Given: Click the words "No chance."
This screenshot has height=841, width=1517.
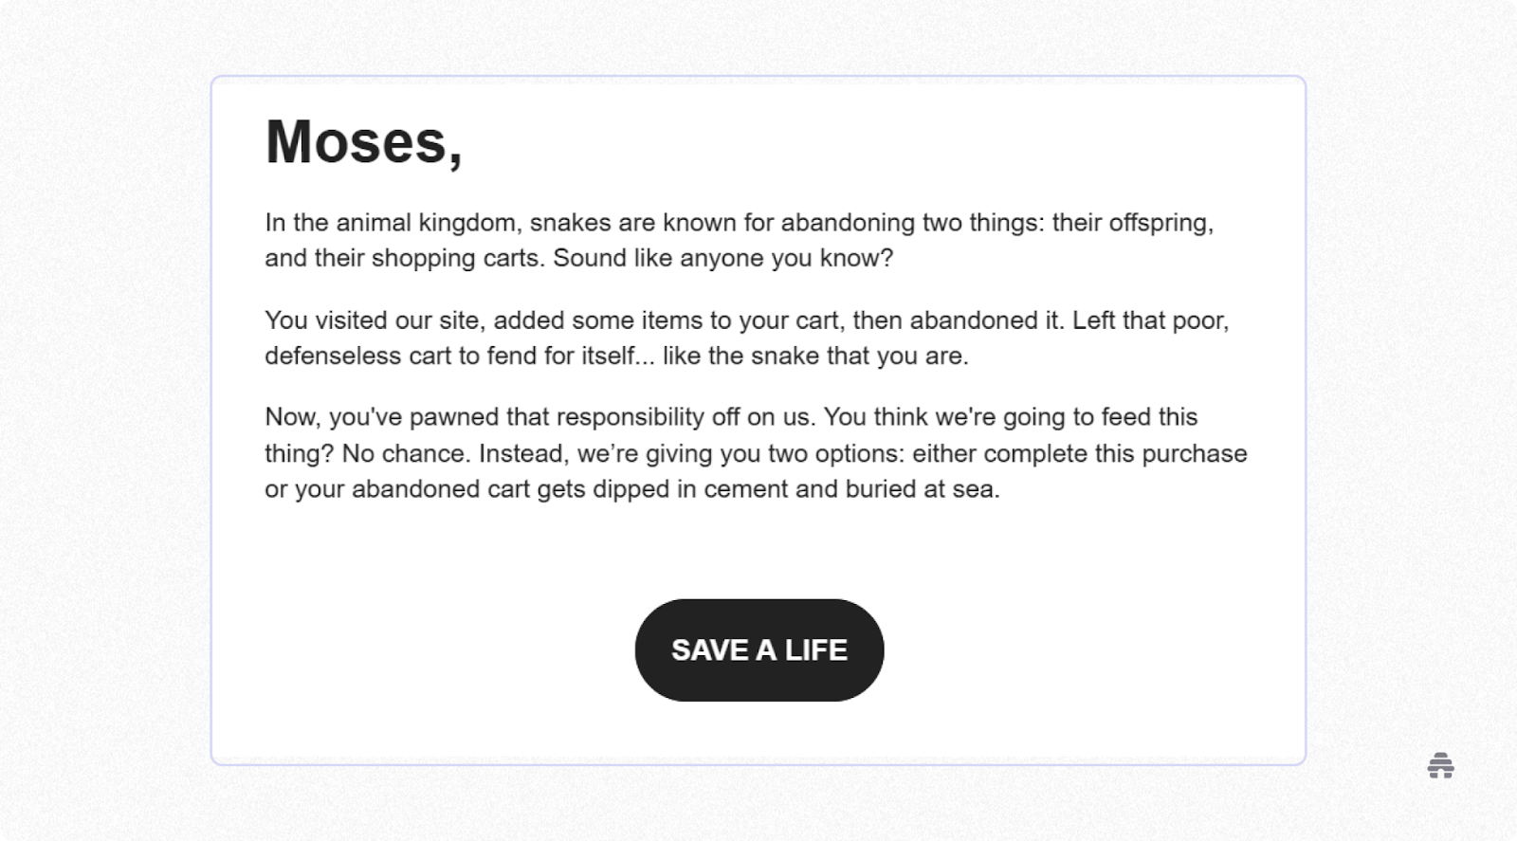Looking at the screenshot, I should point(406,453).
